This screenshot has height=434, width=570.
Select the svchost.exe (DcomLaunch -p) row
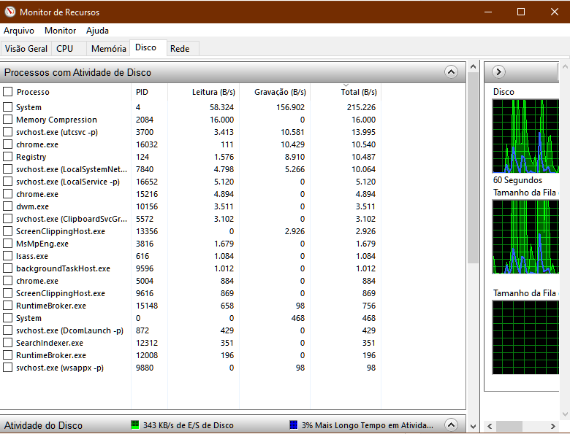click(x=191, y=330)
